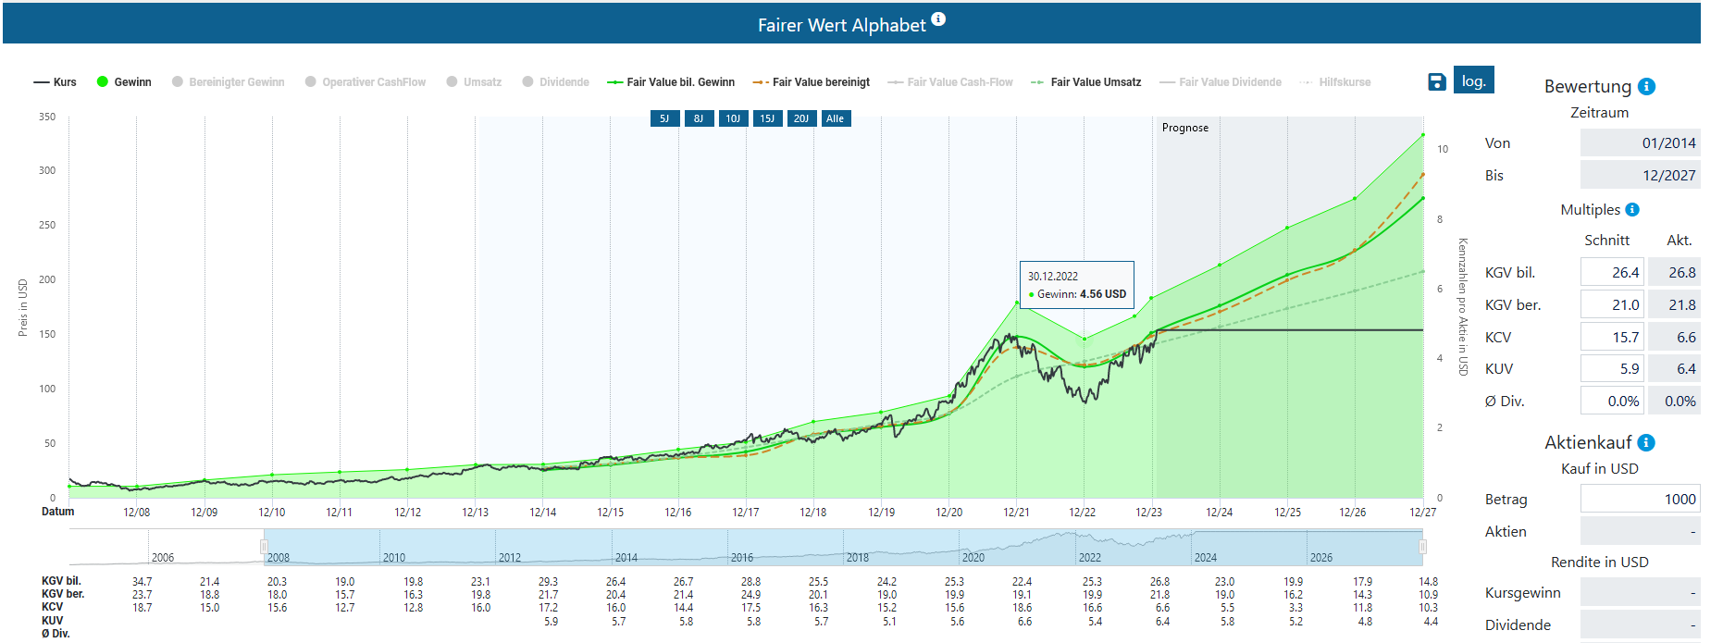Show Operativer CashFlow series

click(x=366, y=82)
